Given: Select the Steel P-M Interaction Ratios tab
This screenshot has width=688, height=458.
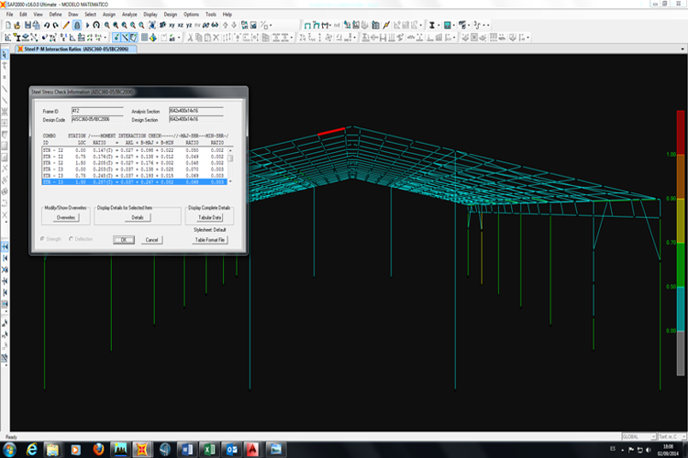Looking at the screenshot, I should tap(76, 49).
